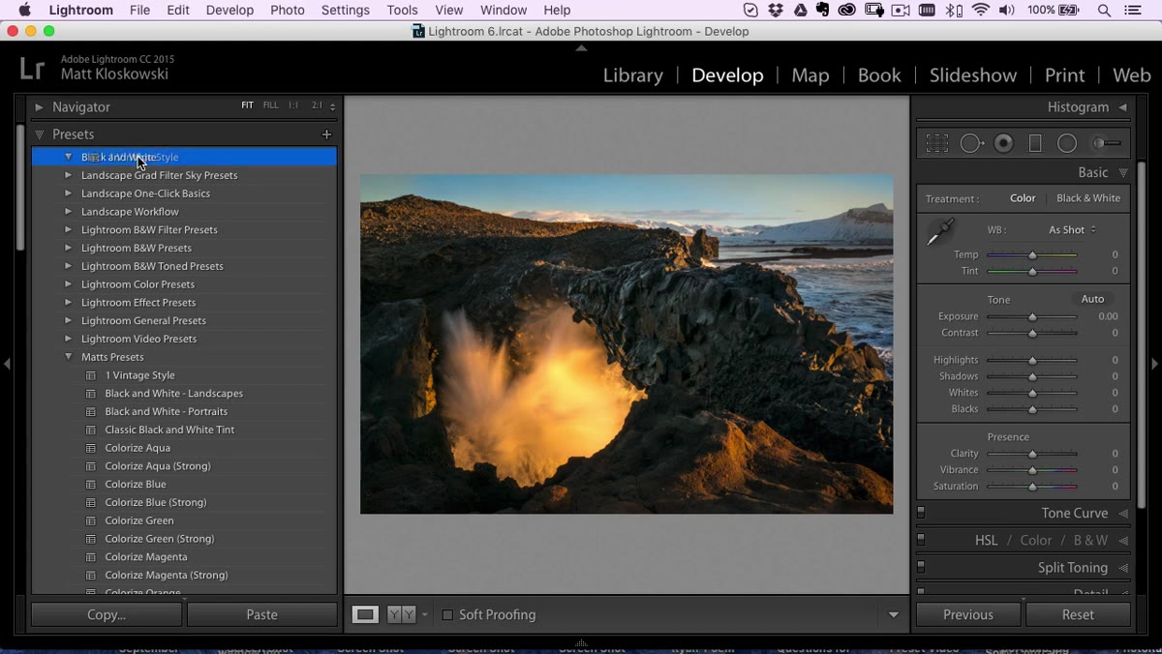Click the Copy... button

click(x=107, y=614)
